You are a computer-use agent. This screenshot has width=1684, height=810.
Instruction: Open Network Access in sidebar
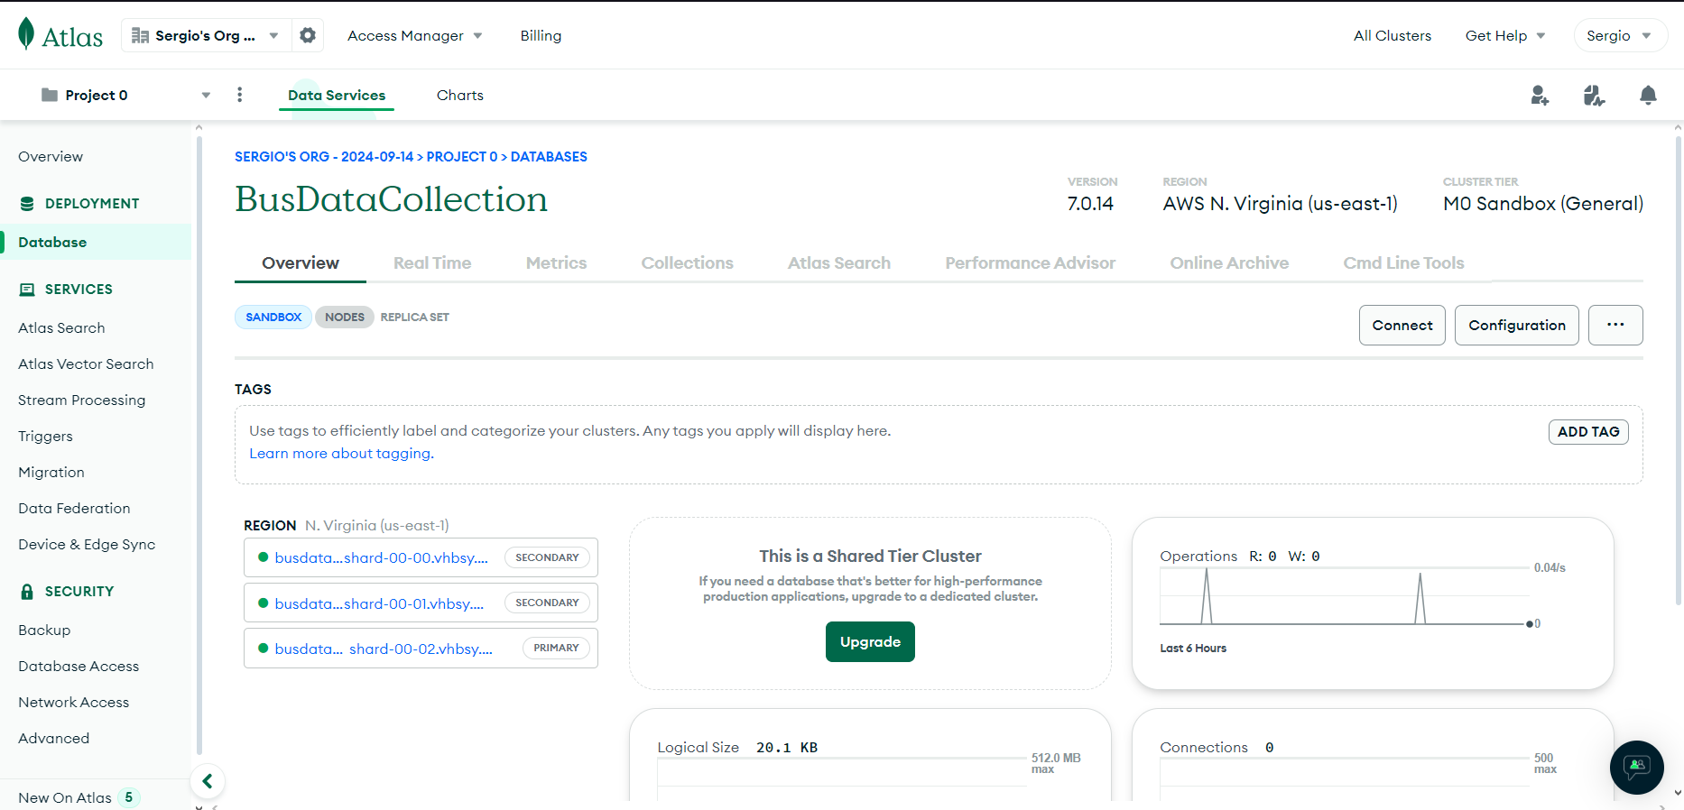coord(73,702)
